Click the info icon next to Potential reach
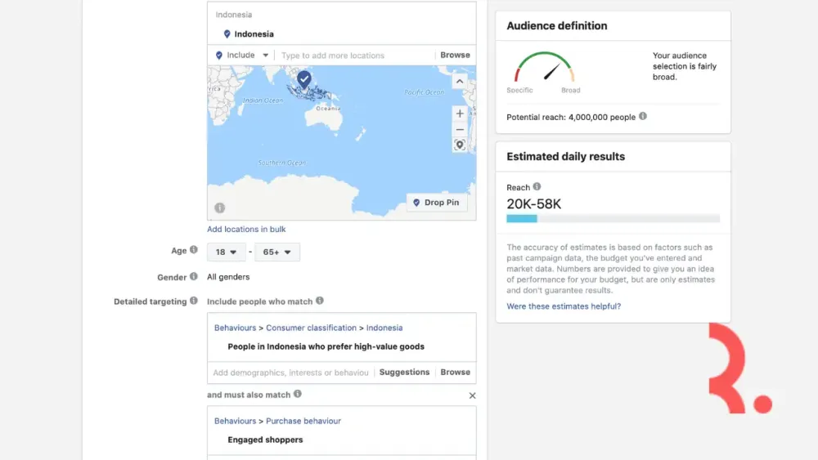 tap(643, 116)
